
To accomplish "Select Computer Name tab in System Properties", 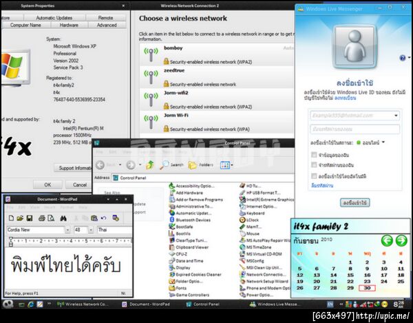I will 25,25.
